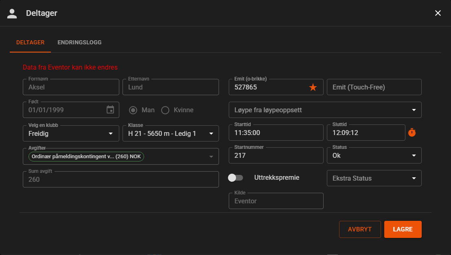Click the orange stopwatch icon next to Sluttid
451x255 pixels.
[412, 132]
